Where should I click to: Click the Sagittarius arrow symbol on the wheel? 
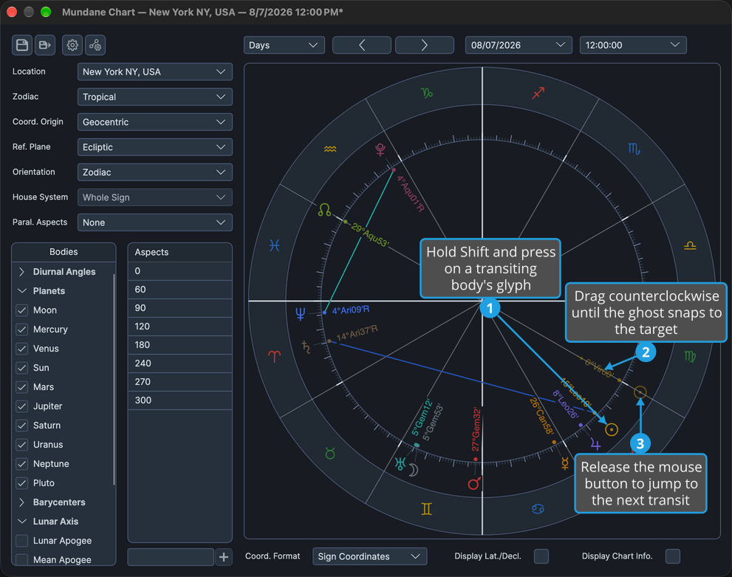[x=538, y=93]
